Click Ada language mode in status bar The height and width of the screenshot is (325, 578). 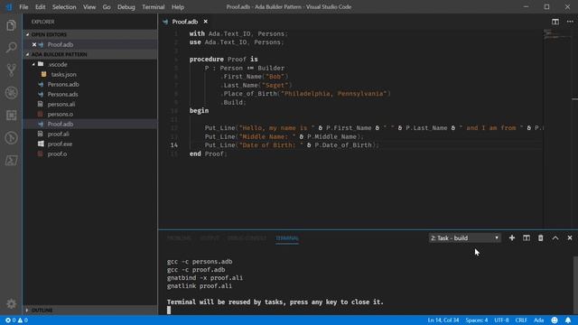[538, 320]
